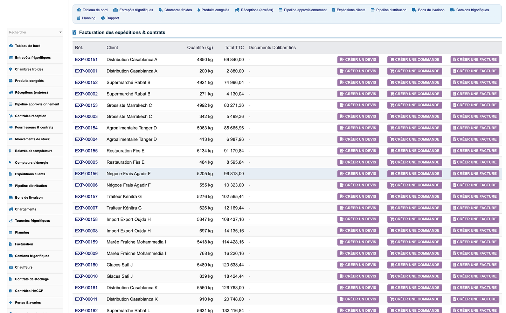
Task: Open the Rechercher dropdown arrow
Action: (x=61, y=32)
